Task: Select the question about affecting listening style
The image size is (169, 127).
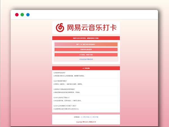Action: pos(64,89)
